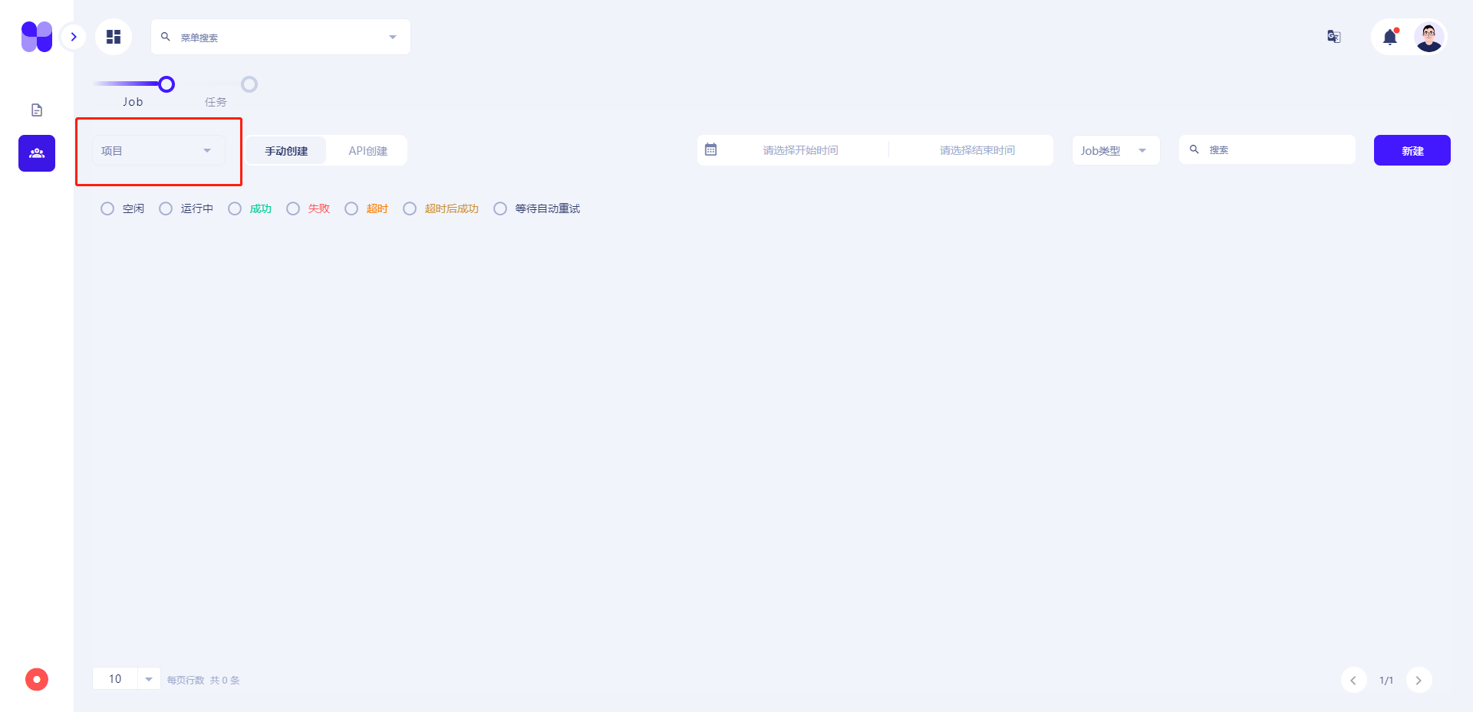Switch to the API创建 tab

[367, 150]
